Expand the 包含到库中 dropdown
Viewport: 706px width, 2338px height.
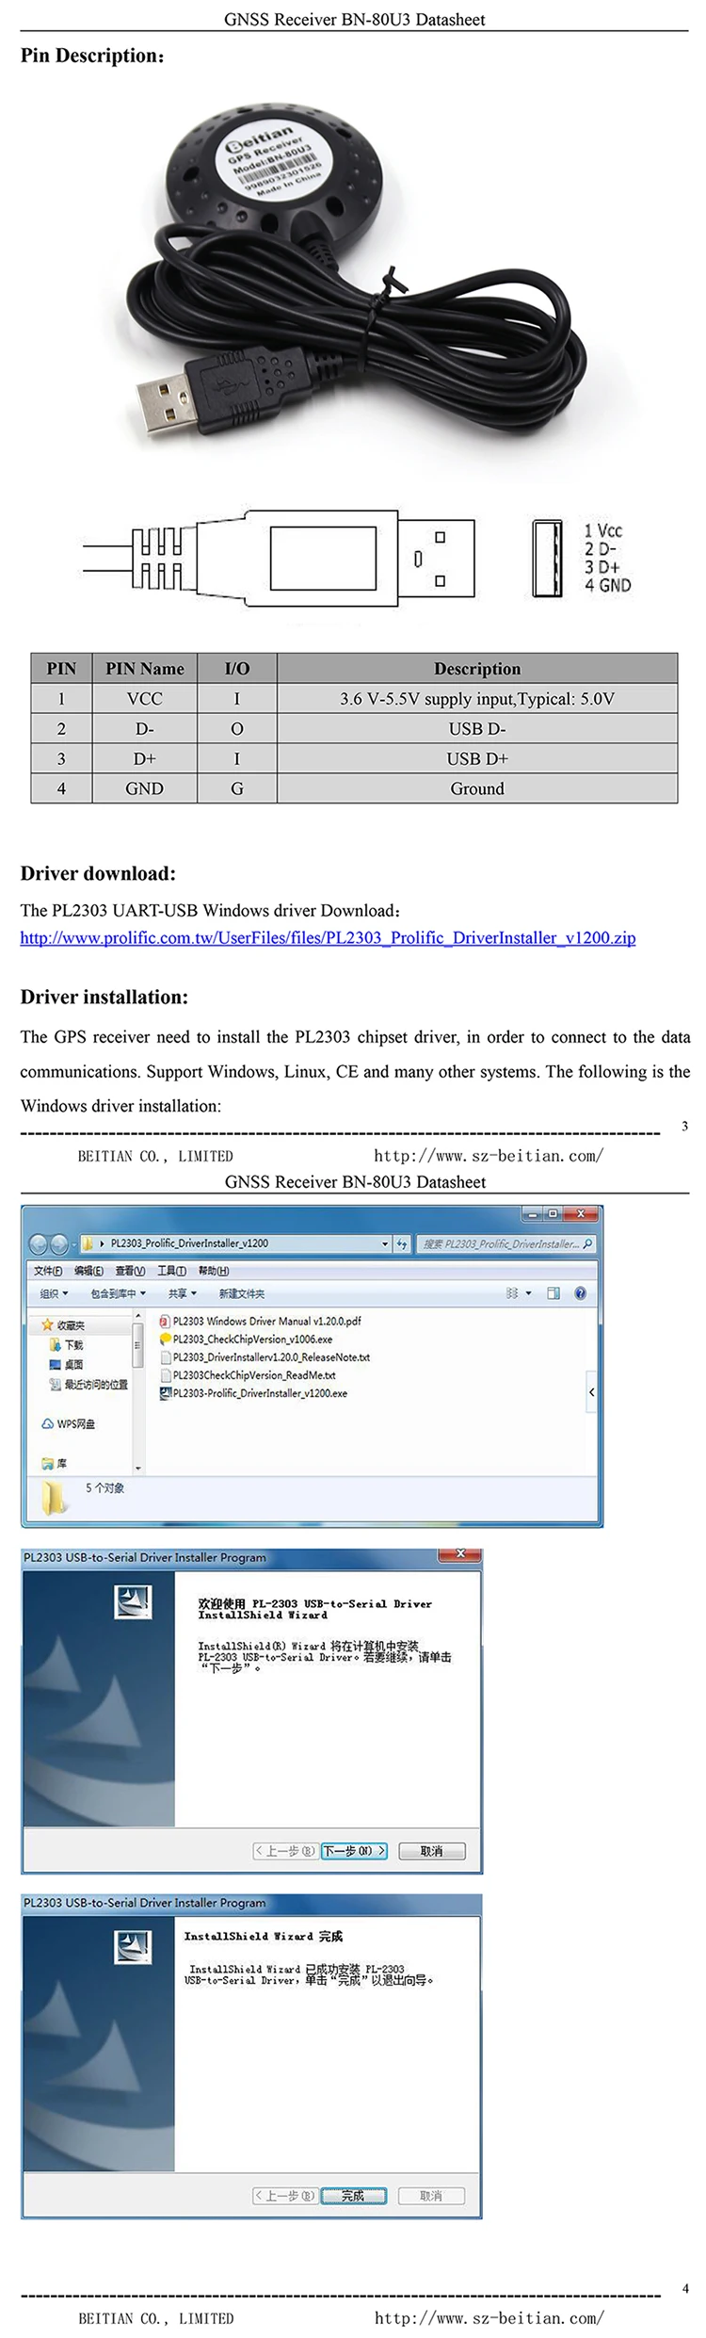click(x=118, y=1293)
